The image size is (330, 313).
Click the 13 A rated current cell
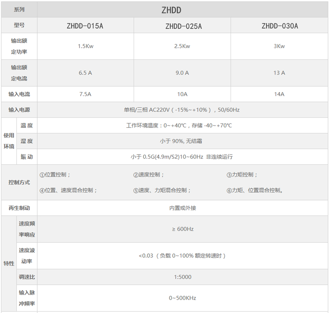click(279, 73)
